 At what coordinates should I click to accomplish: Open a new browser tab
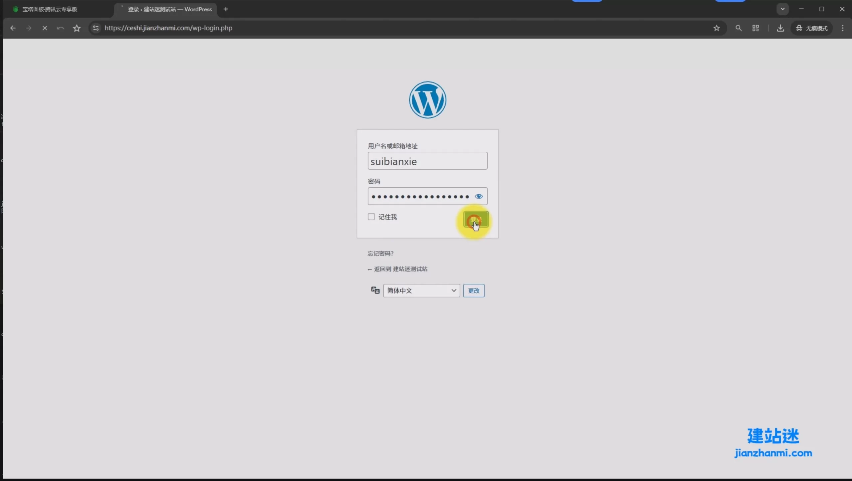tap(226, 9)
